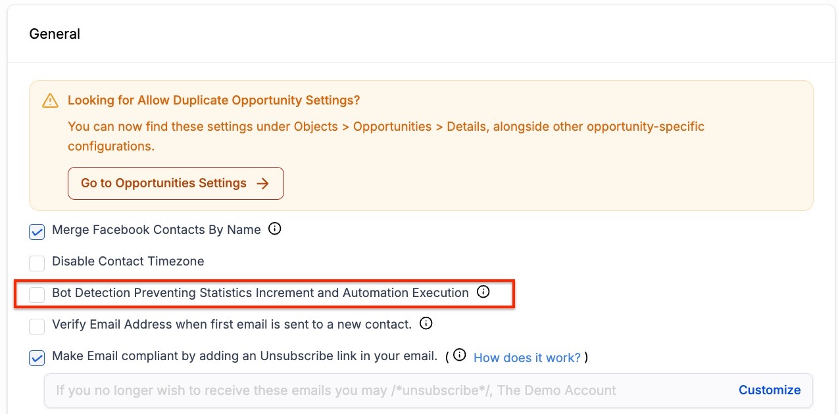Image resolution: width=838 pixels, height=414 pixels.
Task: Click the 'Merge Facebook Contacts By Name' label text
Action: click(157, 229)
